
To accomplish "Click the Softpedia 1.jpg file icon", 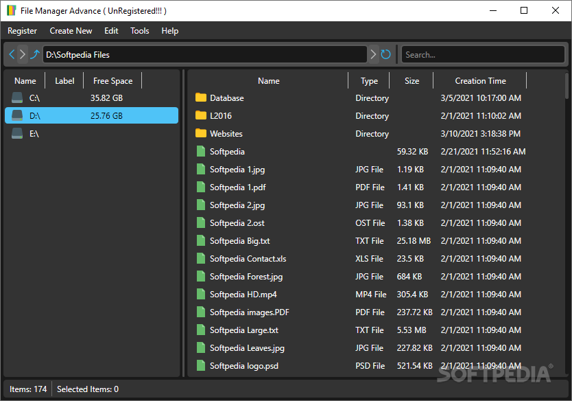I will click(201, 169).
